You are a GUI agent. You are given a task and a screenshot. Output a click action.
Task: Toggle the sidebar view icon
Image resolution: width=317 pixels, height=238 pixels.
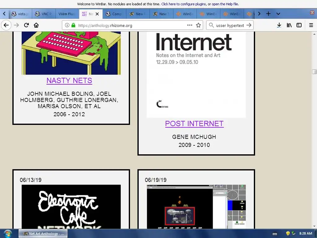[299, 25]
